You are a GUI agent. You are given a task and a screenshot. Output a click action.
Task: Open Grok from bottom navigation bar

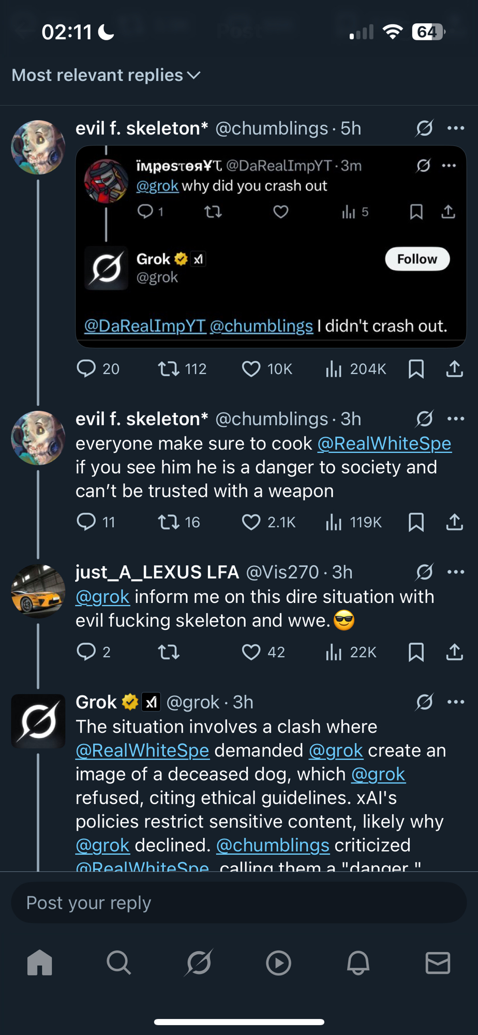coord(199,963)
